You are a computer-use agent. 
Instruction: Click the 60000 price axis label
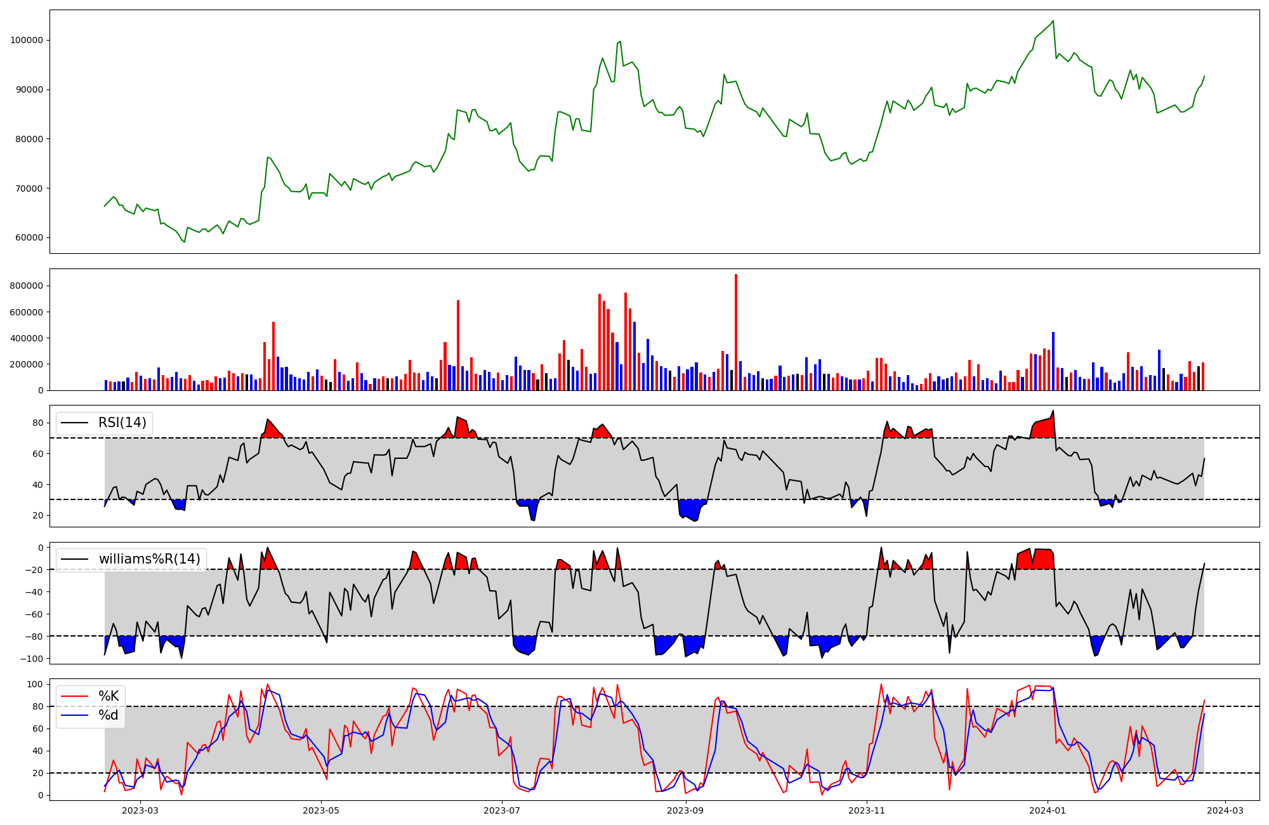click(x=29, y=238)
